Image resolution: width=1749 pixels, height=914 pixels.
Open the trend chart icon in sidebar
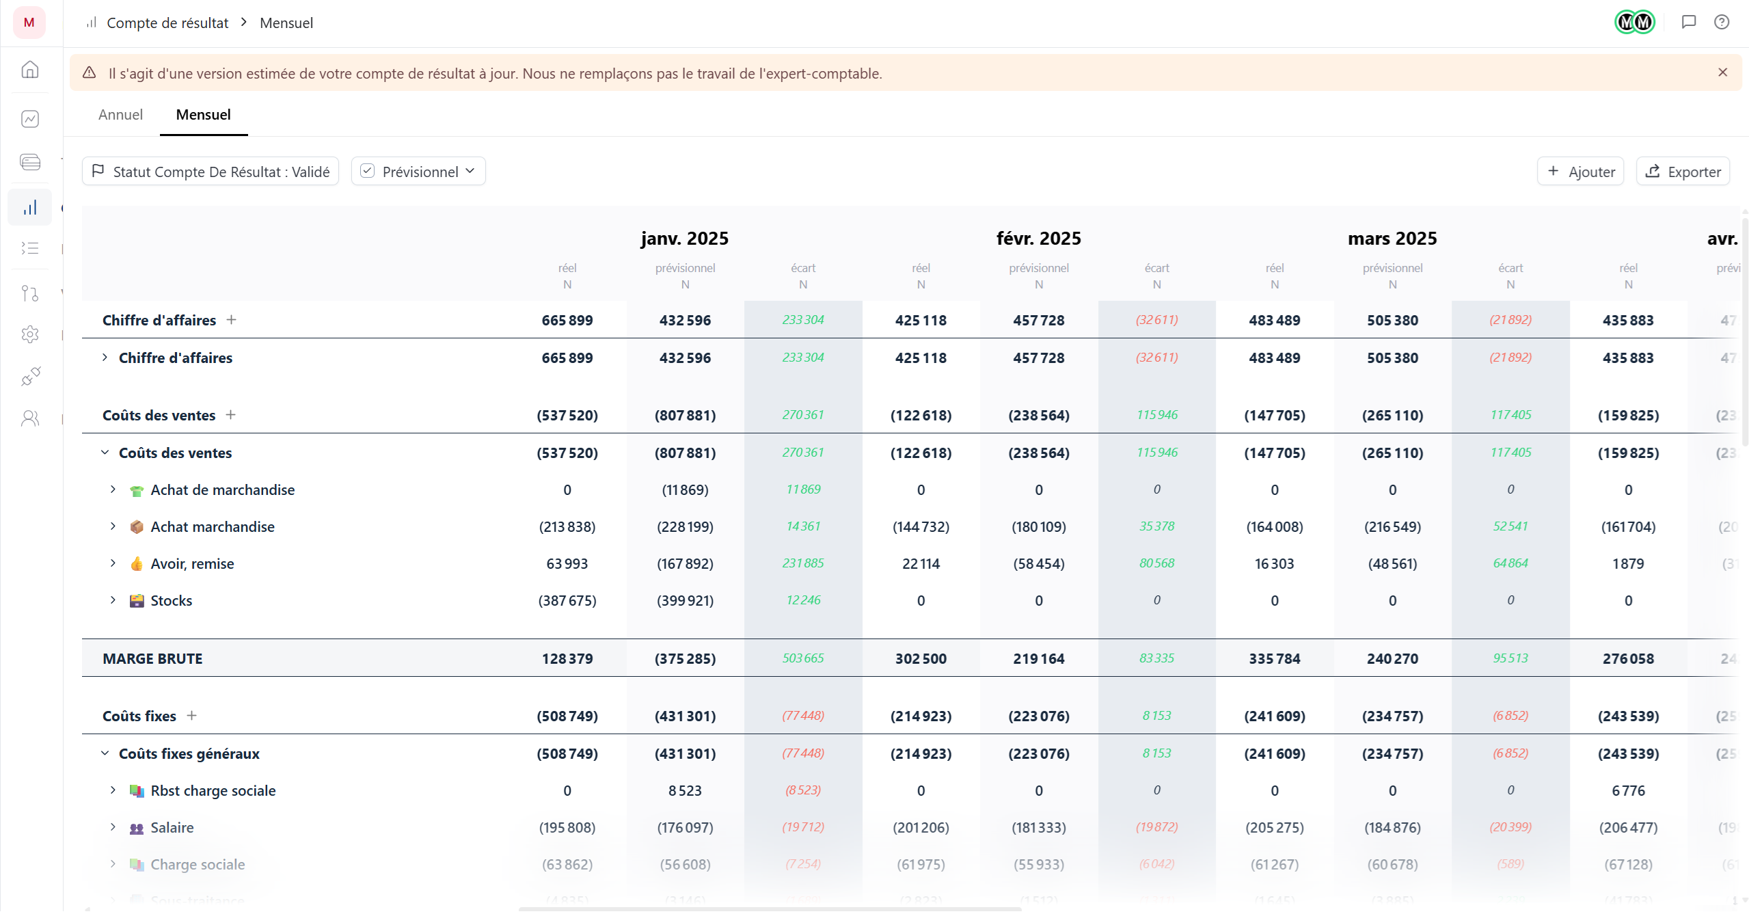pos(30,119)
